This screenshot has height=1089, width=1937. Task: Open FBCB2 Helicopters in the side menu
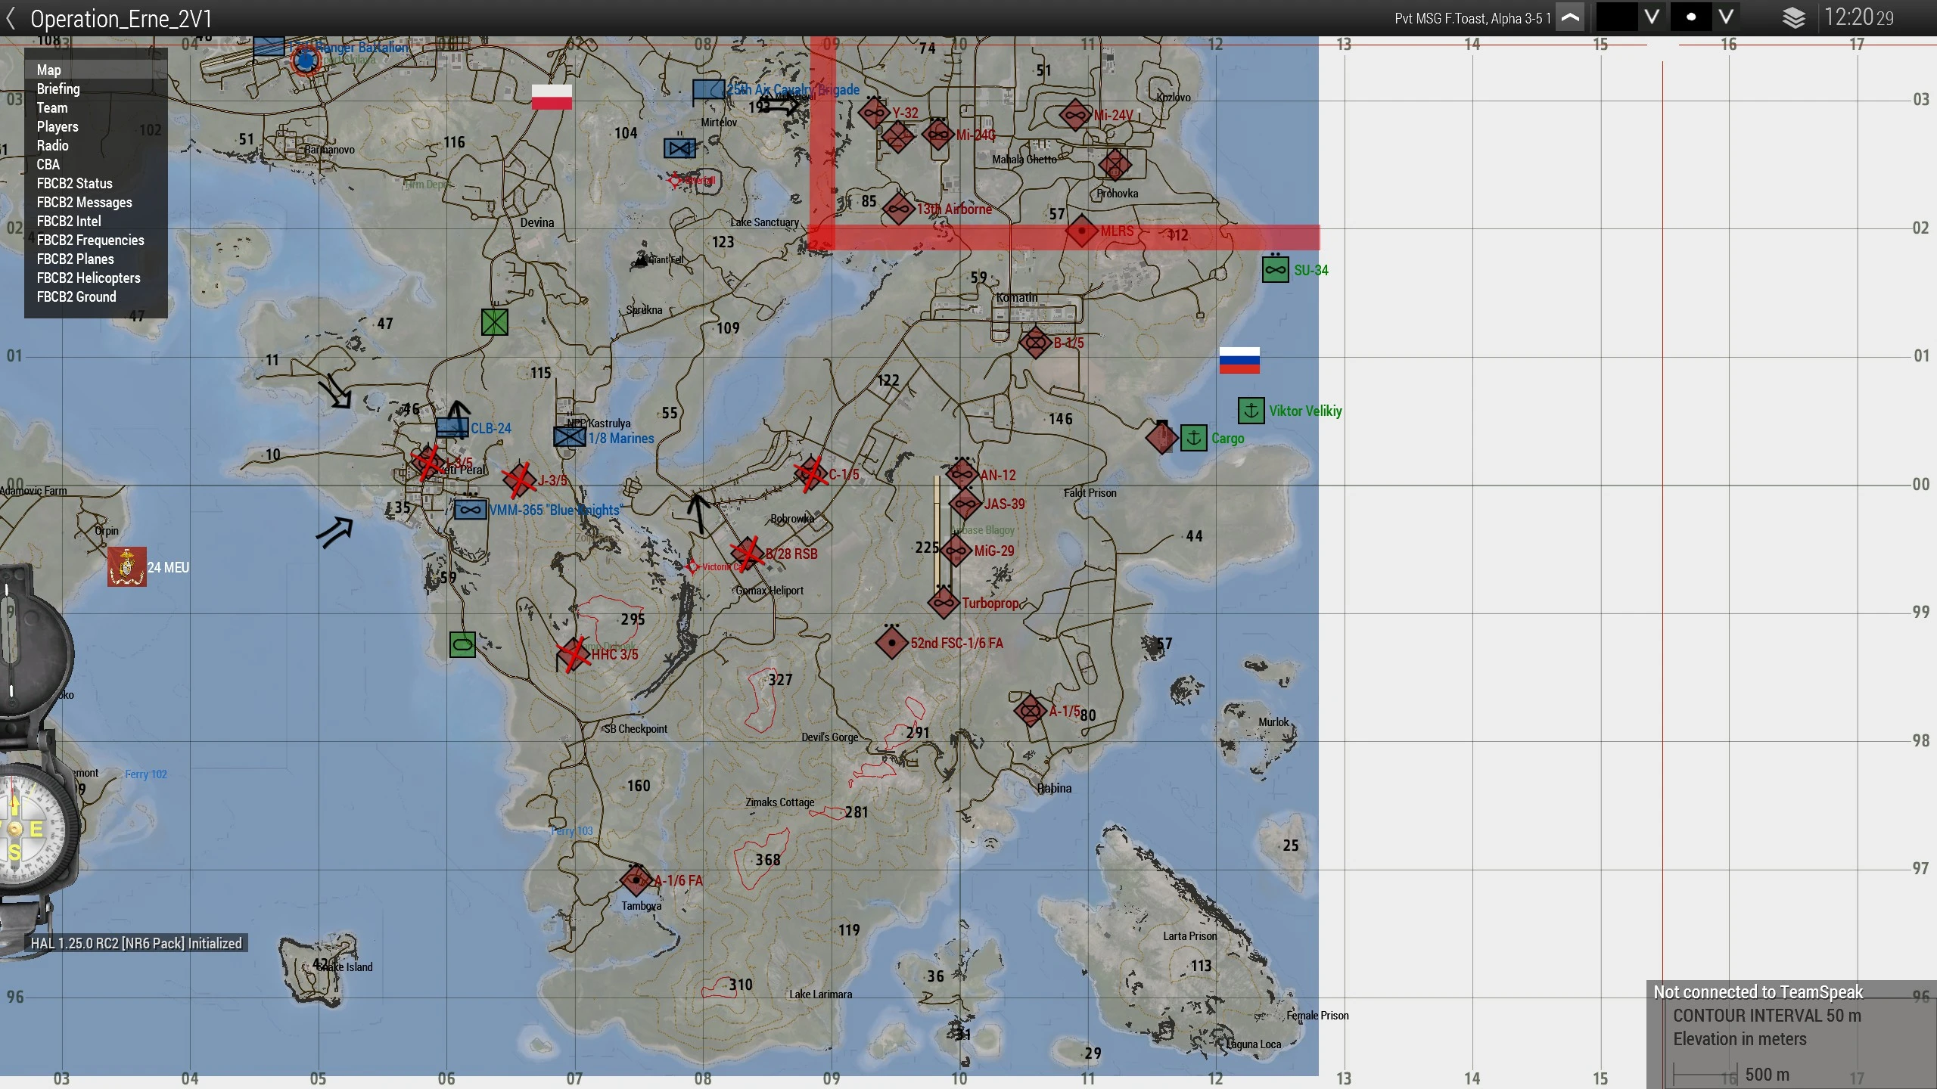[x=89, y=278]
